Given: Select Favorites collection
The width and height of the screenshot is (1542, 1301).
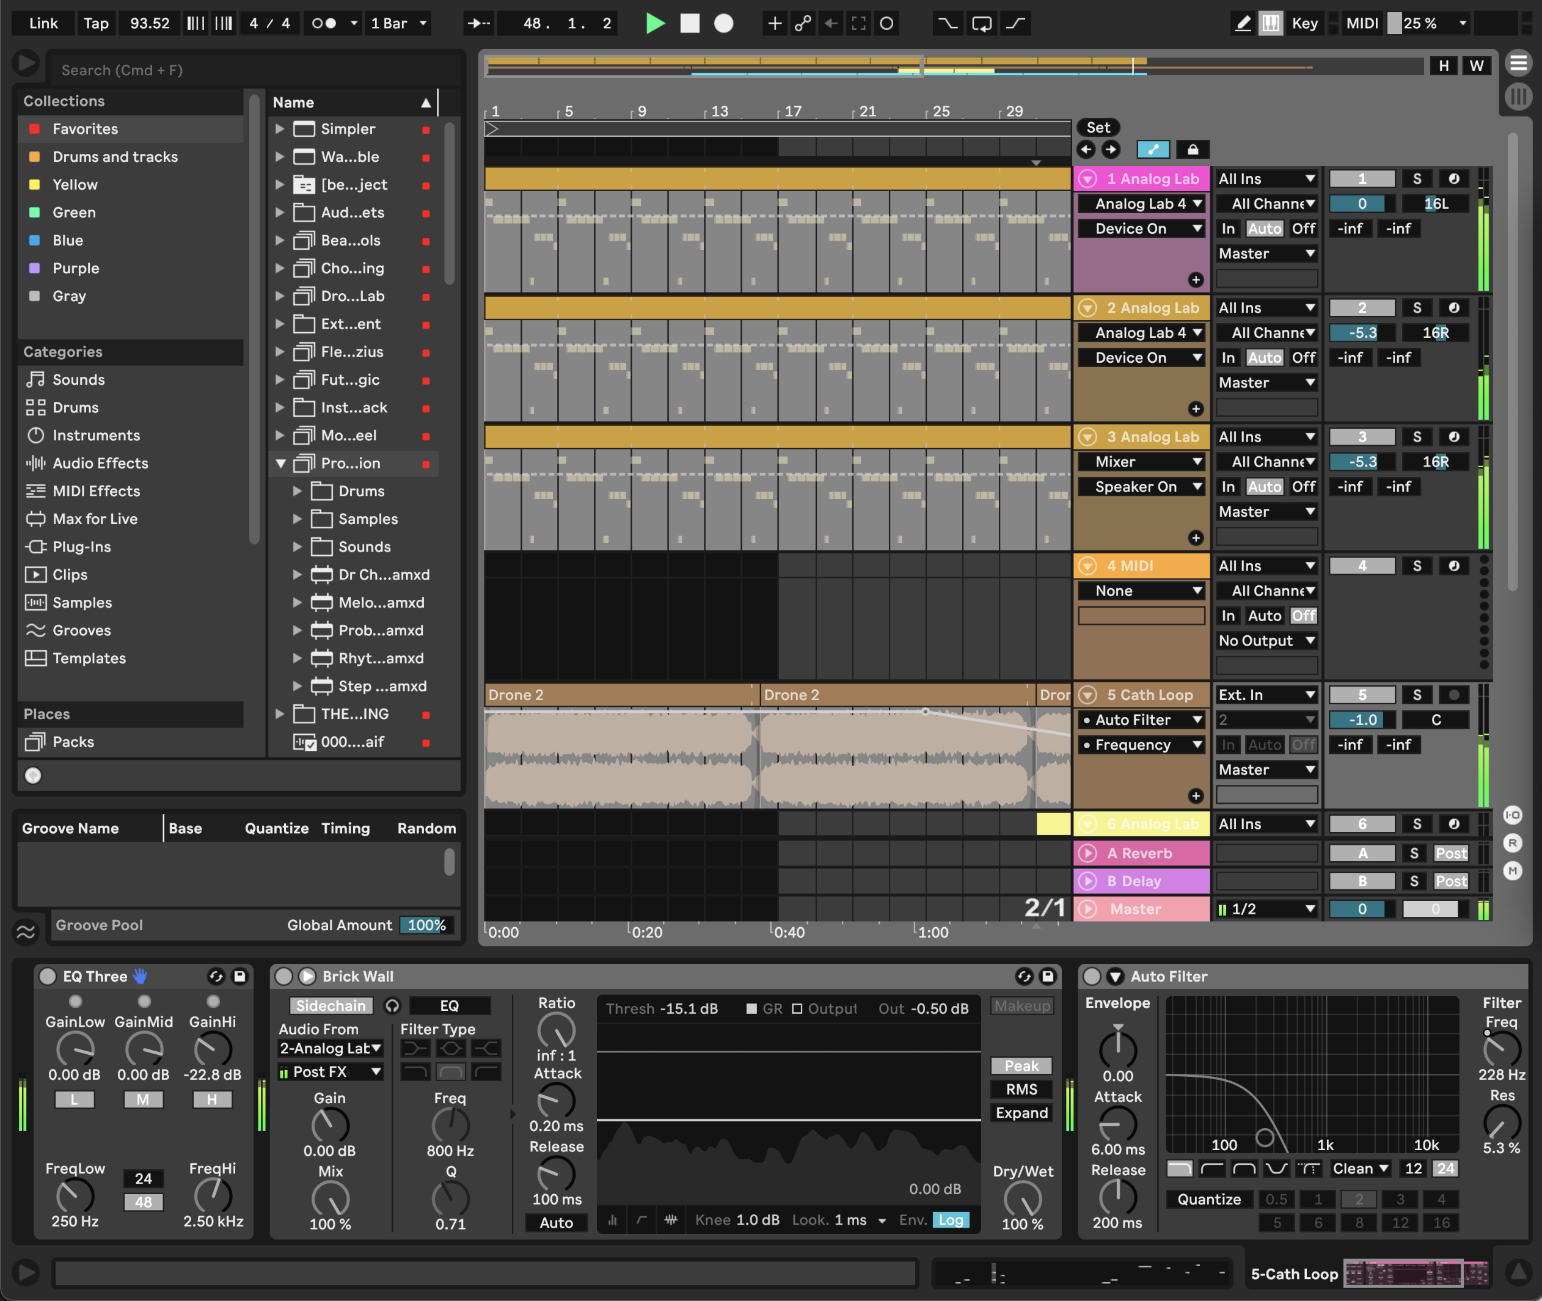Looking at the screenshot, I should 85,129.
